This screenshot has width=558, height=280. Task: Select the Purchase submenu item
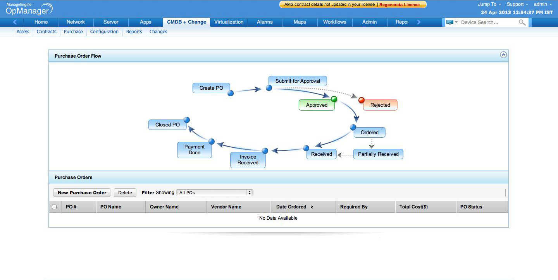pyautogui.click(x=73, y=32)
